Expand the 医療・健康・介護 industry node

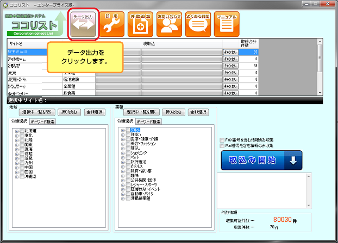(x=122, y=139)
